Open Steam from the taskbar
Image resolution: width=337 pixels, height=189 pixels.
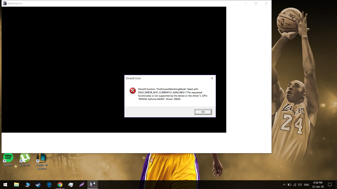point(38,185)
